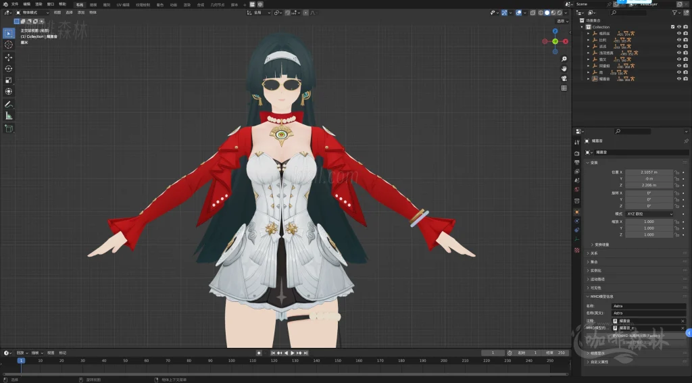Click the viewport zoom magnifier icon
692x383 pixels.
(564, 59)
